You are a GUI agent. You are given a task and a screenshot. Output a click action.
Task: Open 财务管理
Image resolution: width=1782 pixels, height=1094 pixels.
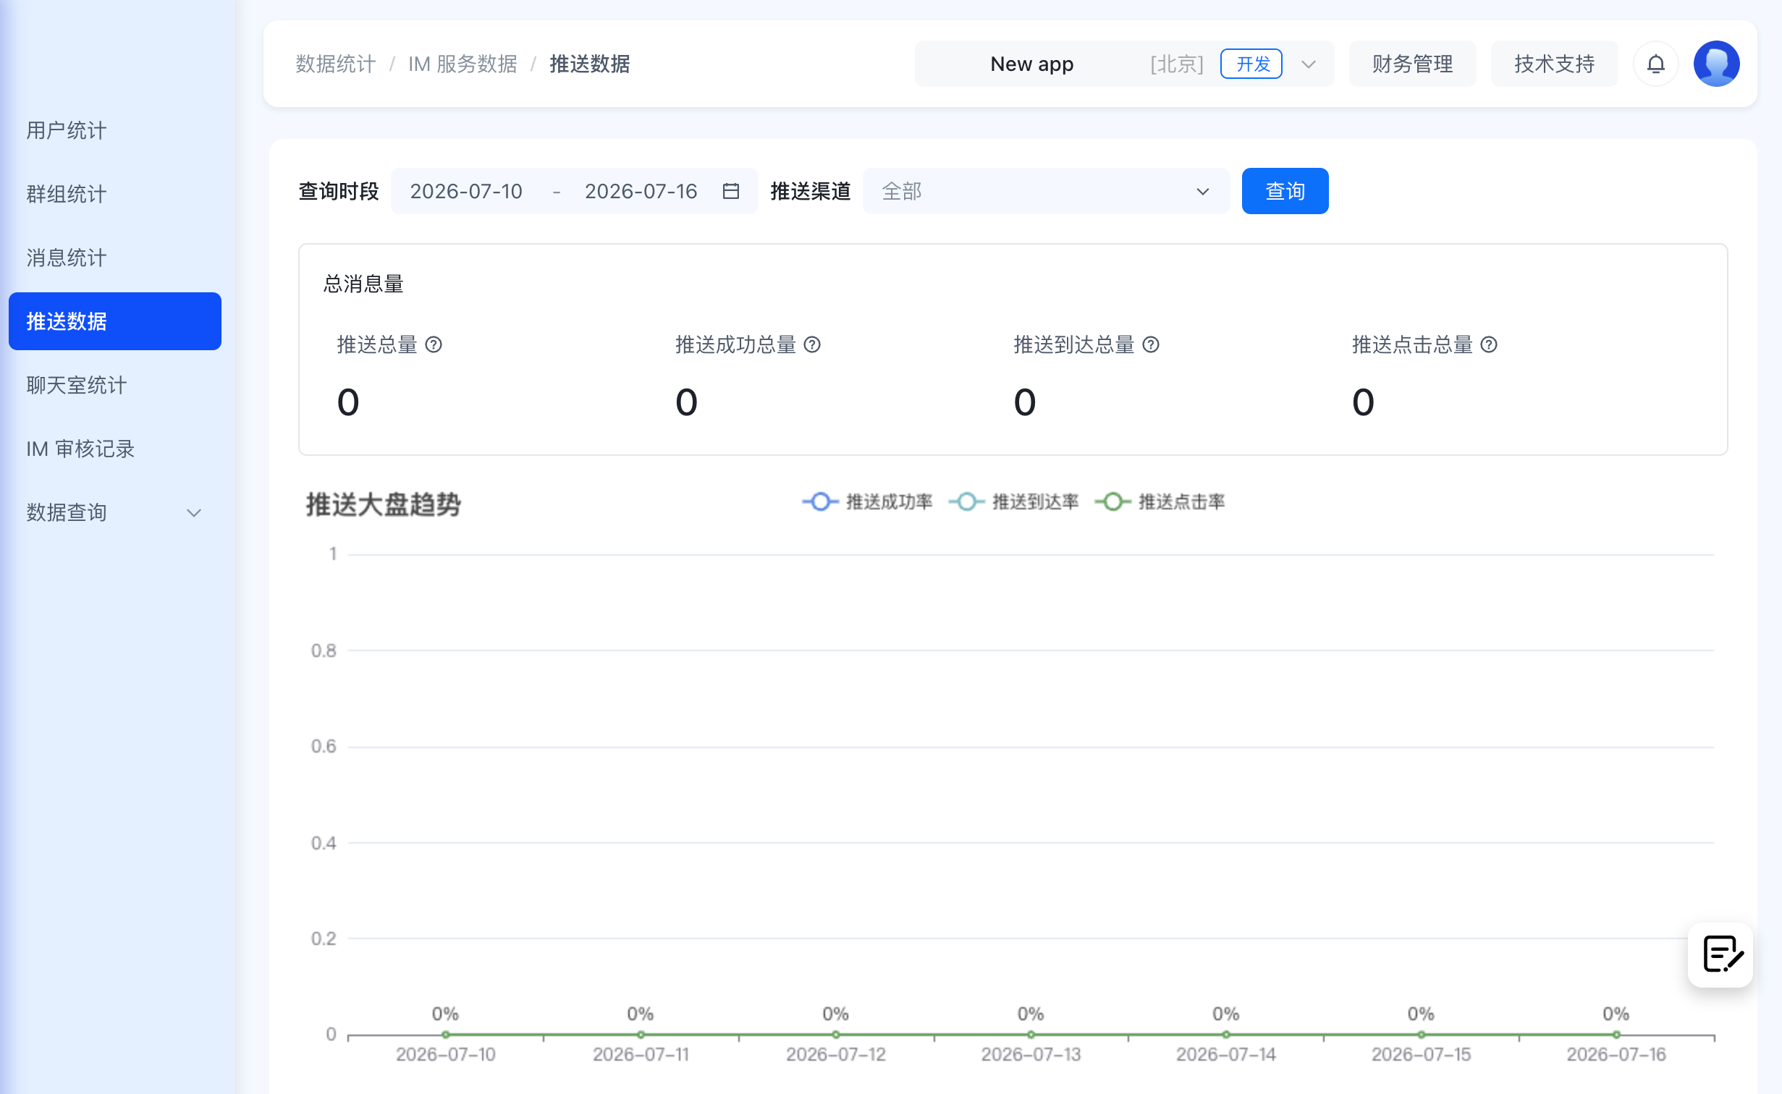point(1412,64)
